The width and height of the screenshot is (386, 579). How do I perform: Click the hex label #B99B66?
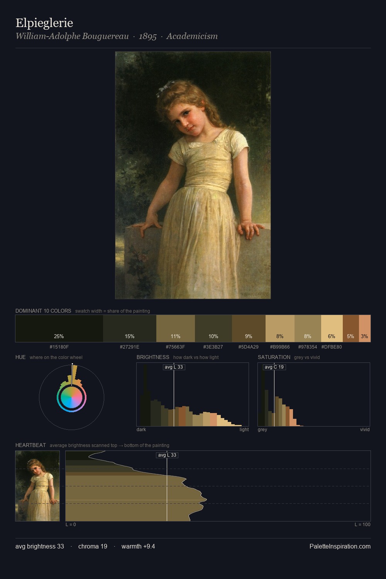pos(280,347)
